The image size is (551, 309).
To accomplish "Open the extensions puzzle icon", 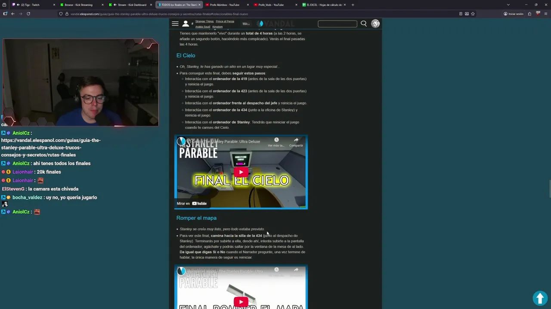I will click(x=529, y=14).
